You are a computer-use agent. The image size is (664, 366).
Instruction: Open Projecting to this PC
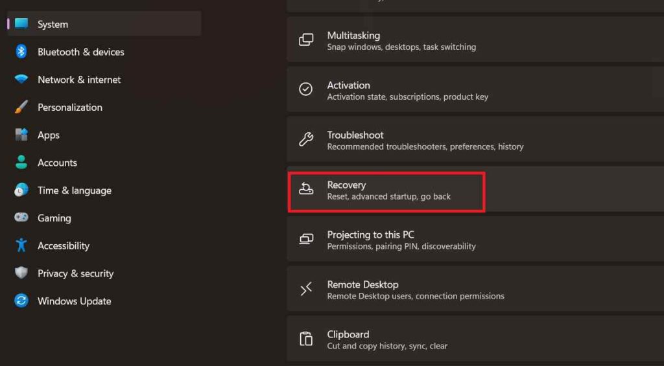pos(475,239)
